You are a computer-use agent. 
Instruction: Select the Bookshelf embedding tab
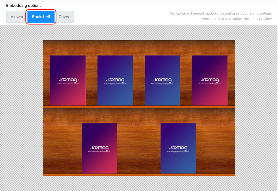coord(41,17)
